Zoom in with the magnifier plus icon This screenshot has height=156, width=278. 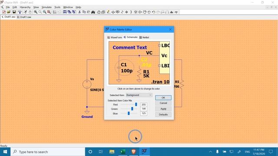coord(36,12)
